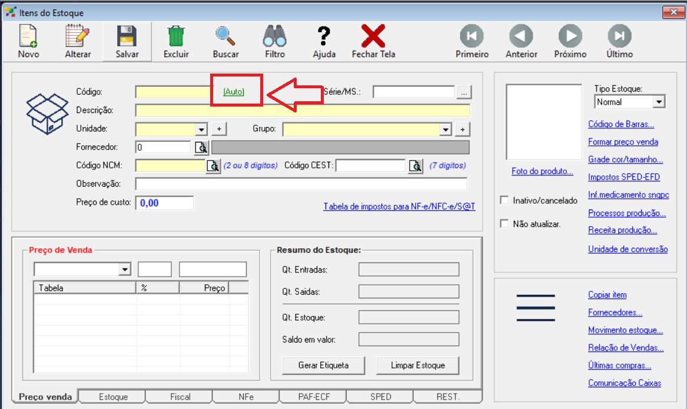
Task: Click the green Auto code link
Action: point(234,92)
